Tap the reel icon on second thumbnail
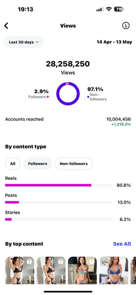136x295 pixels. pyautogui.click(x=60, y=261)
